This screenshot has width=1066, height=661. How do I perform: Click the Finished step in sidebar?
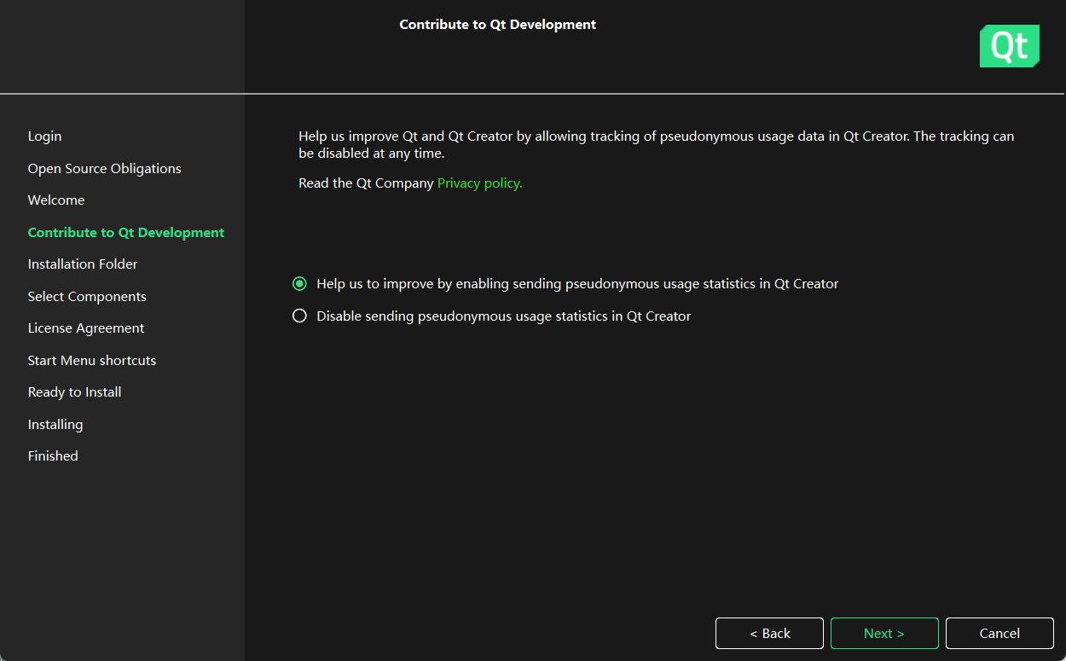pyautogui.click(x=53, y=456)
